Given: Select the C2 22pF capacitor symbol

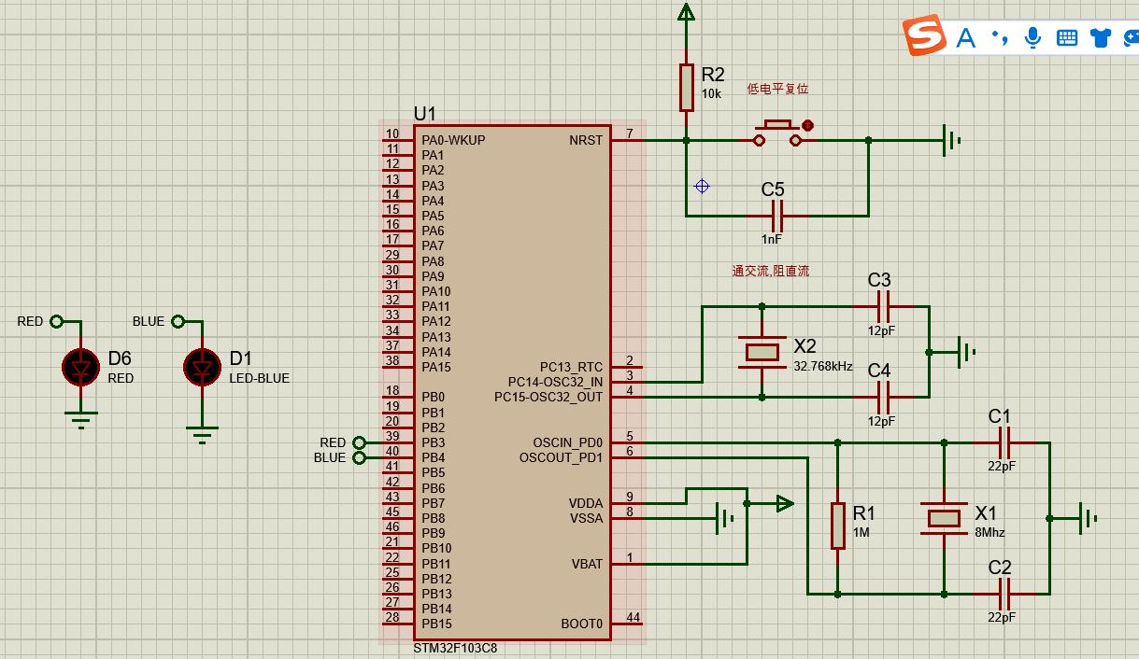Looking at the screenshot, I should pos(1004,593).
